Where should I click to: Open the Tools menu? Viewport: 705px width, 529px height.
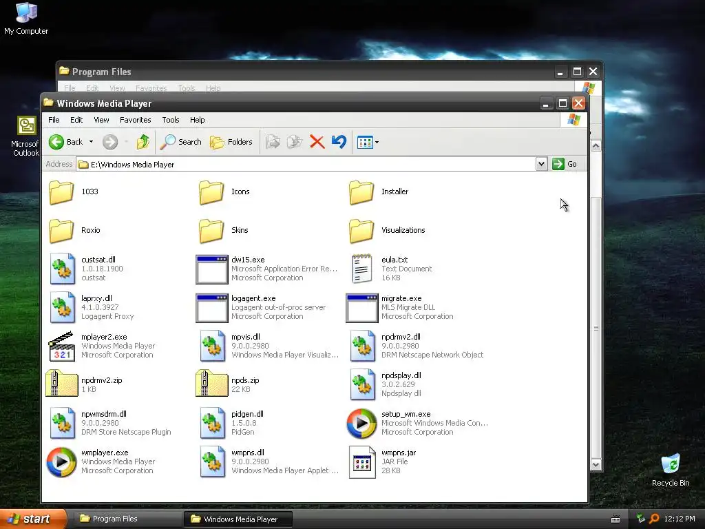pyautogui.click(x=171, y=120)
